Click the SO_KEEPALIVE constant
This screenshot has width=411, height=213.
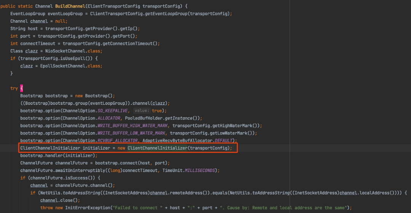112,111
